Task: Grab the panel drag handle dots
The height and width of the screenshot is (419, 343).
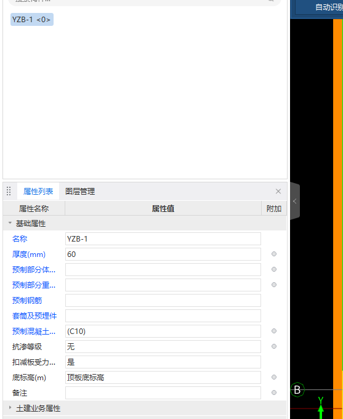Action: 9,192
